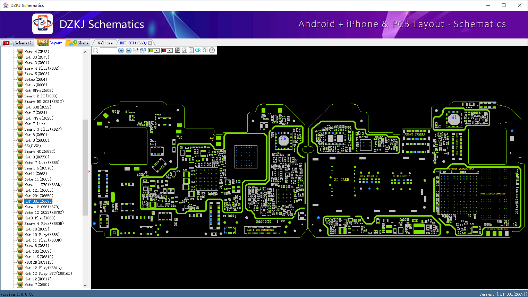Select Smart 3 Plus(X627) in the list
Screen dimensions: 528x297
[x=43, y=129]
